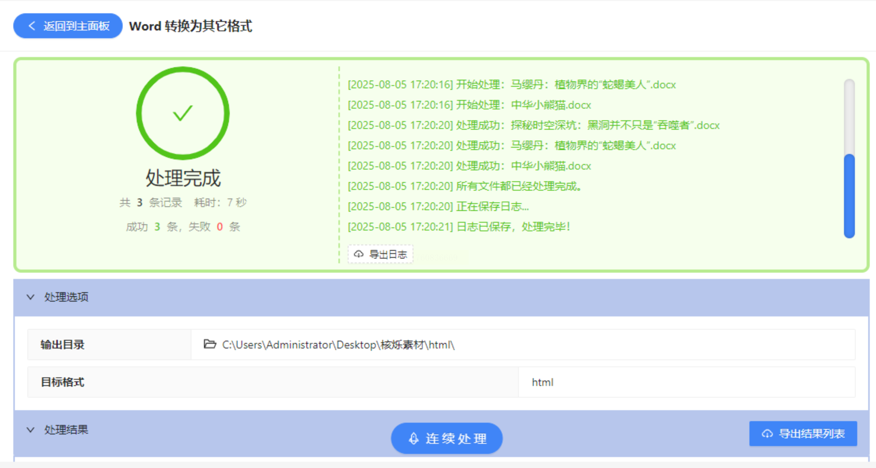Click the back arrow icon
This screenshot has width=876, height=468.
32,26
